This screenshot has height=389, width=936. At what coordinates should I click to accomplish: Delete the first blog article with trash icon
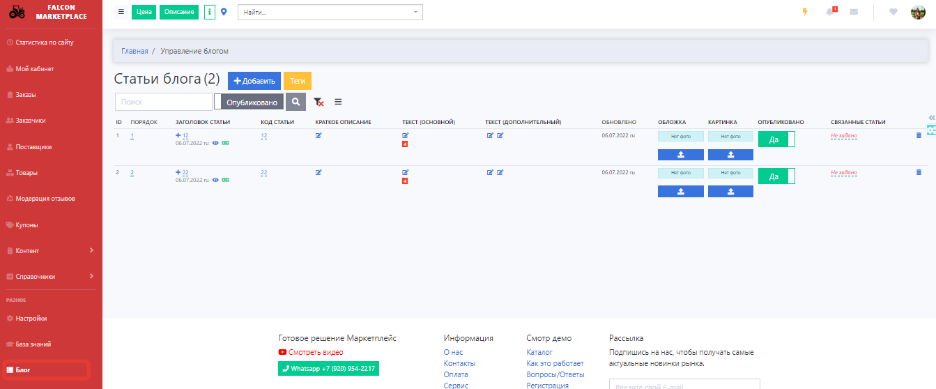click(x=918, y=135)
